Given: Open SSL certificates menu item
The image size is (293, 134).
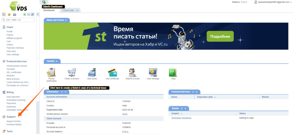Looking at the screenshot, I should [x=14, y=72].
